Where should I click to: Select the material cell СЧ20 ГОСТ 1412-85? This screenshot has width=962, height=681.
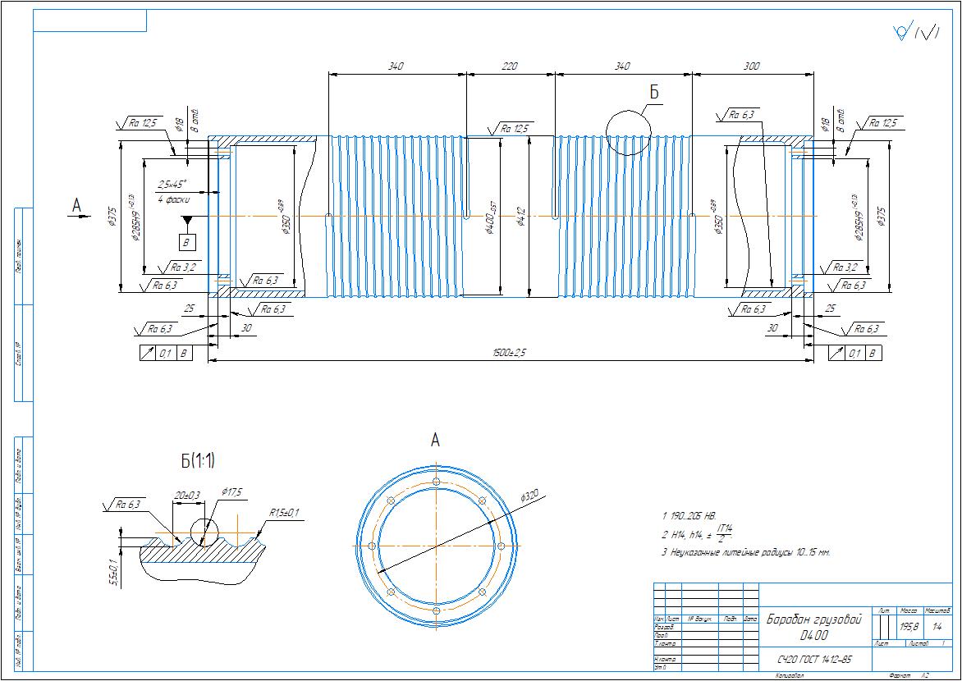[814, 660]
